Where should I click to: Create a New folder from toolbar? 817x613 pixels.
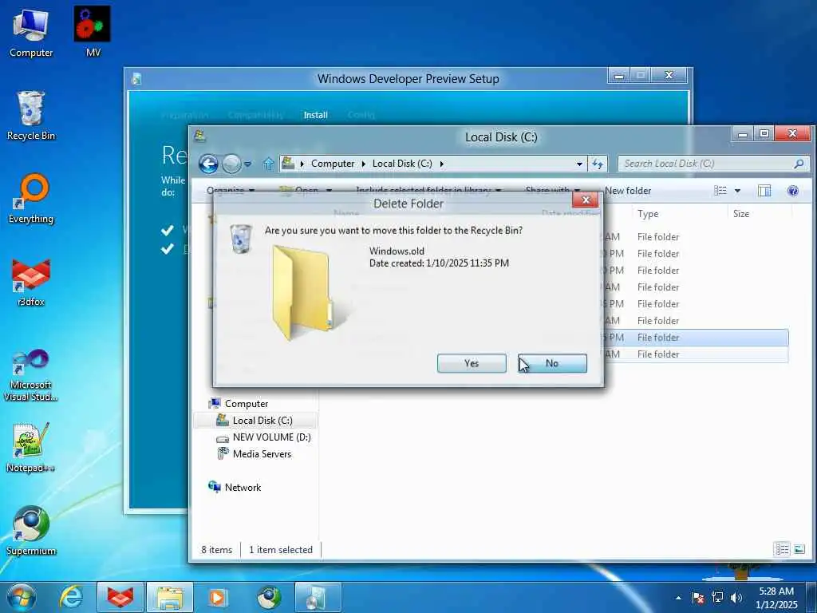(628, 191)
